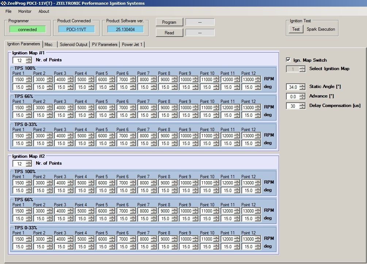
Task: Click Map #2 TPS 100% Point 8 RPM spinner
Action: pyautogui.click(x=175, y=183)
